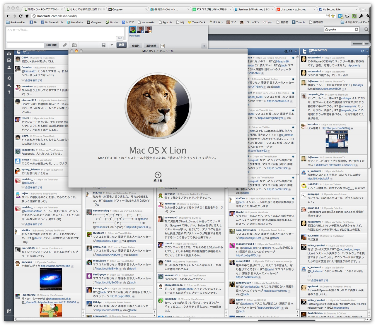Toggle the Facebook profile avatar selection

point(141,30)
